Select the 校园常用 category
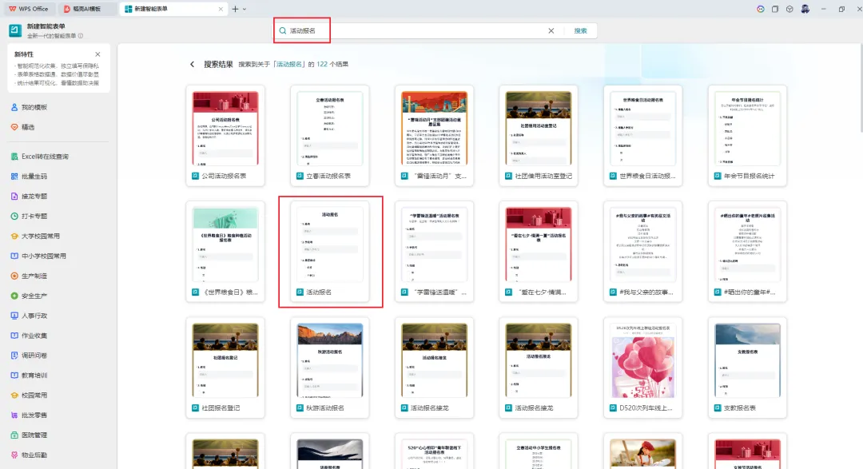 (x=30, y=395)
